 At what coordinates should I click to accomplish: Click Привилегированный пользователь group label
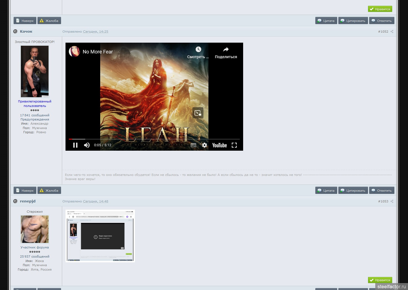(x=35, y=104)
